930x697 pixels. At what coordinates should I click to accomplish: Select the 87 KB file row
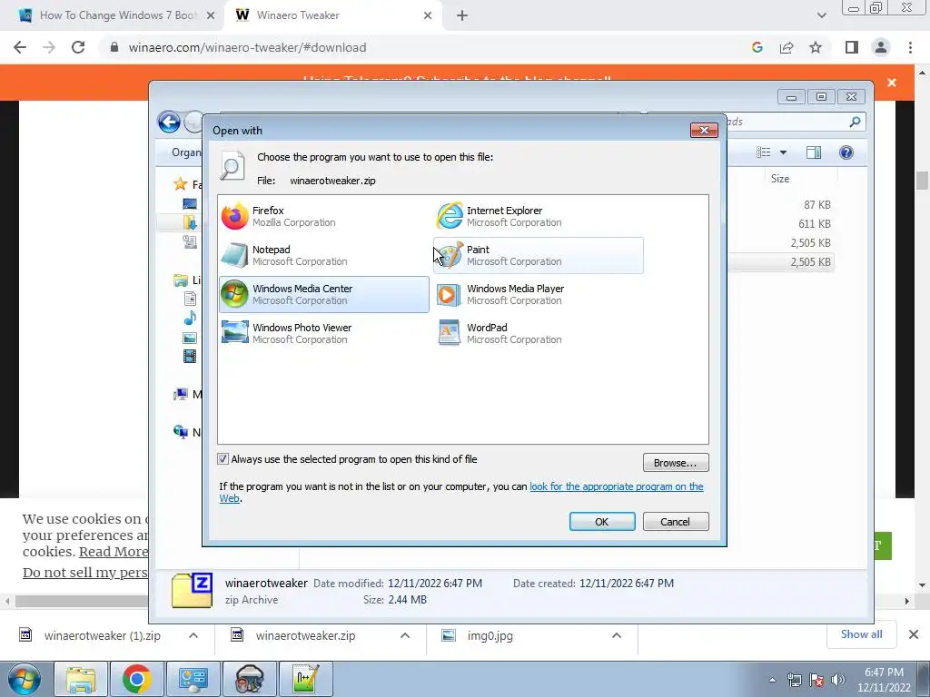[780, 204]
